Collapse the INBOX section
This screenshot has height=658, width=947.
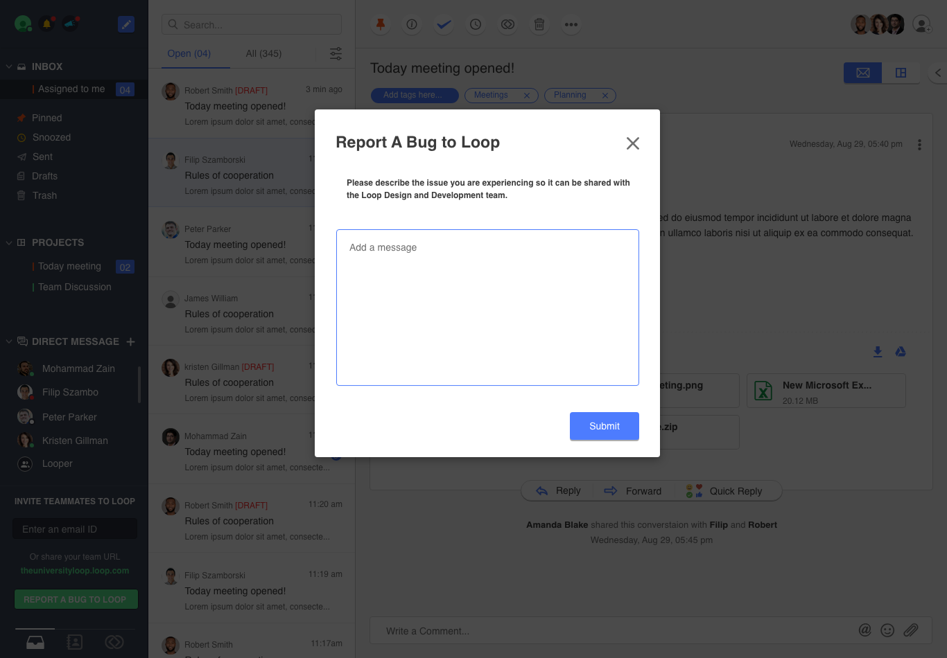point(9,66)
